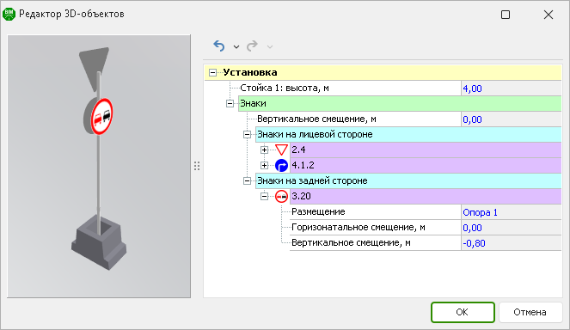Close the Редактор 3D-объектов window

[549, 15]
